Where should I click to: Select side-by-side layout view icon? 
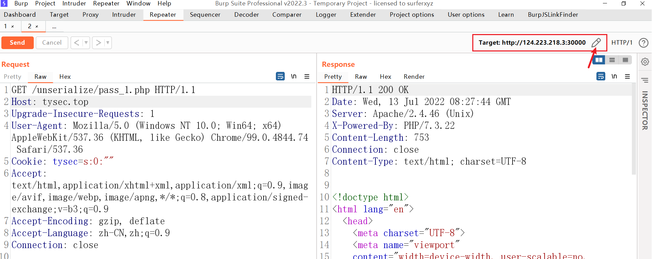pyautogui.click(x=599, y=60)
